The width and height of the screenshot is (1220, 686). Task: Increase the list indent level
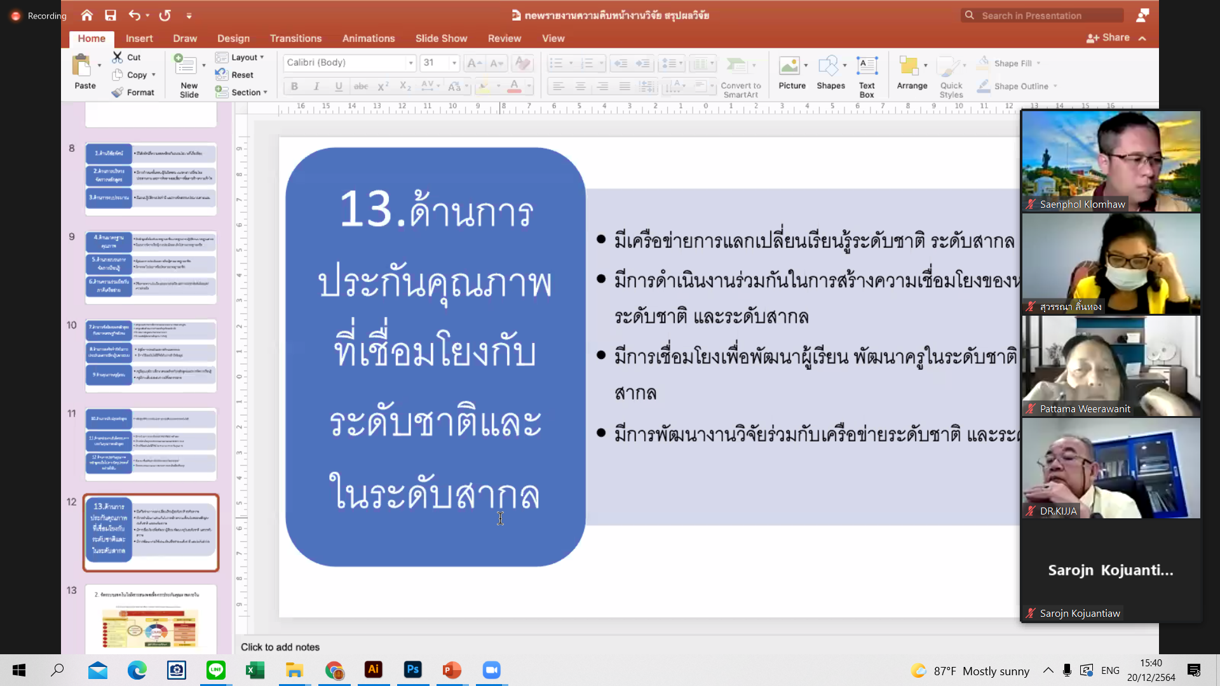643,63
